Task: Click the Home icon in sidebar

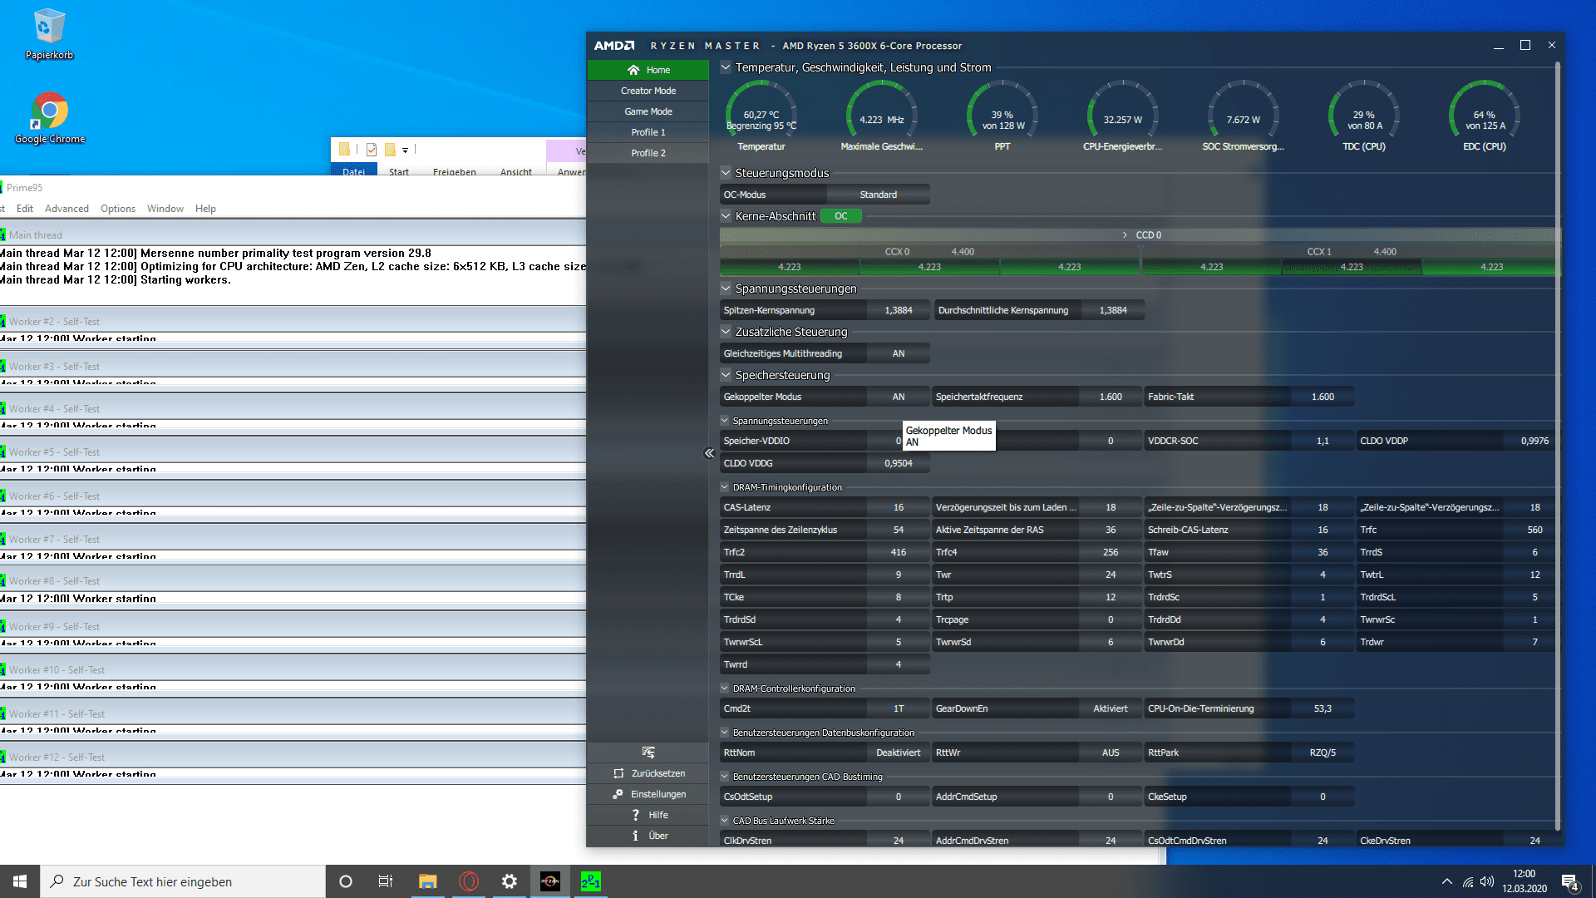Action: 633,70
